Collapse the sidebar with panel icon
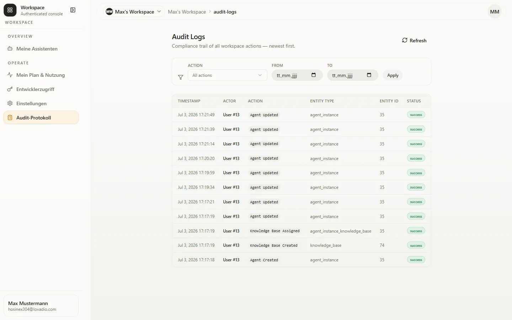The height and width of the screenshot is (320, 512). [x=73, y=10]
